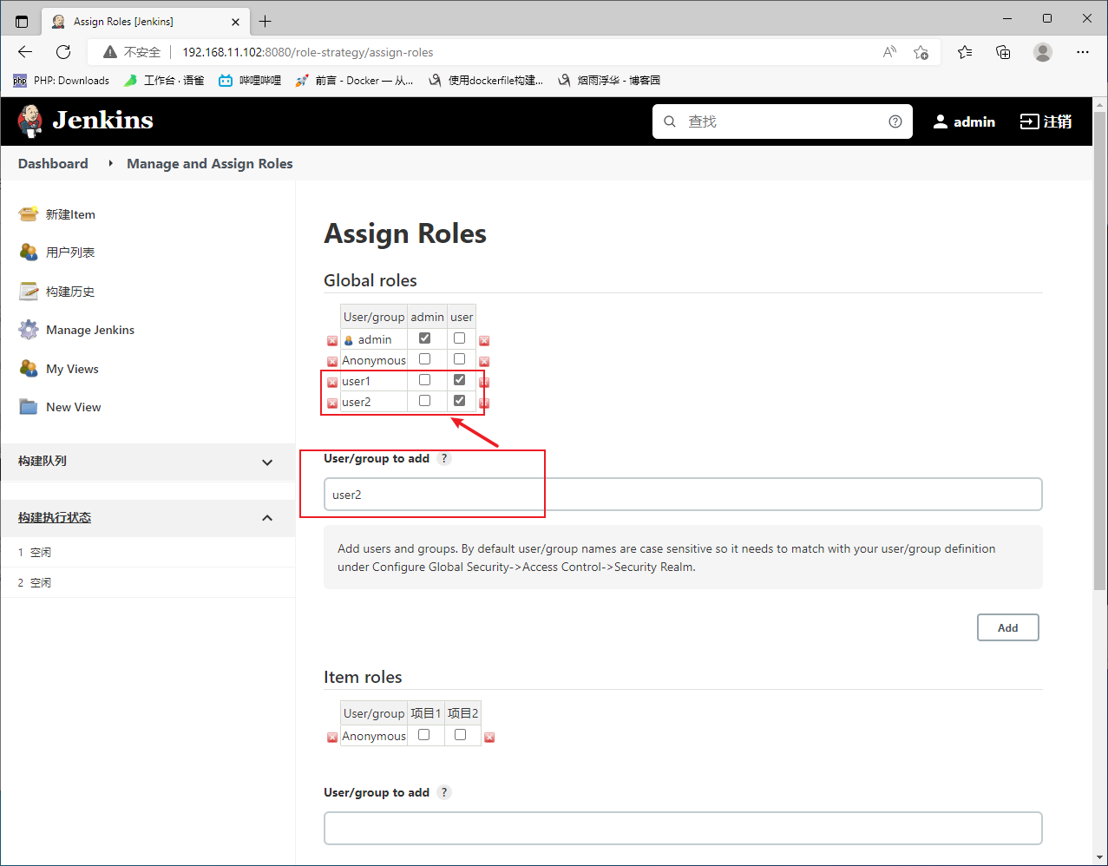Open a new browser tab

[x=266, y=21]
